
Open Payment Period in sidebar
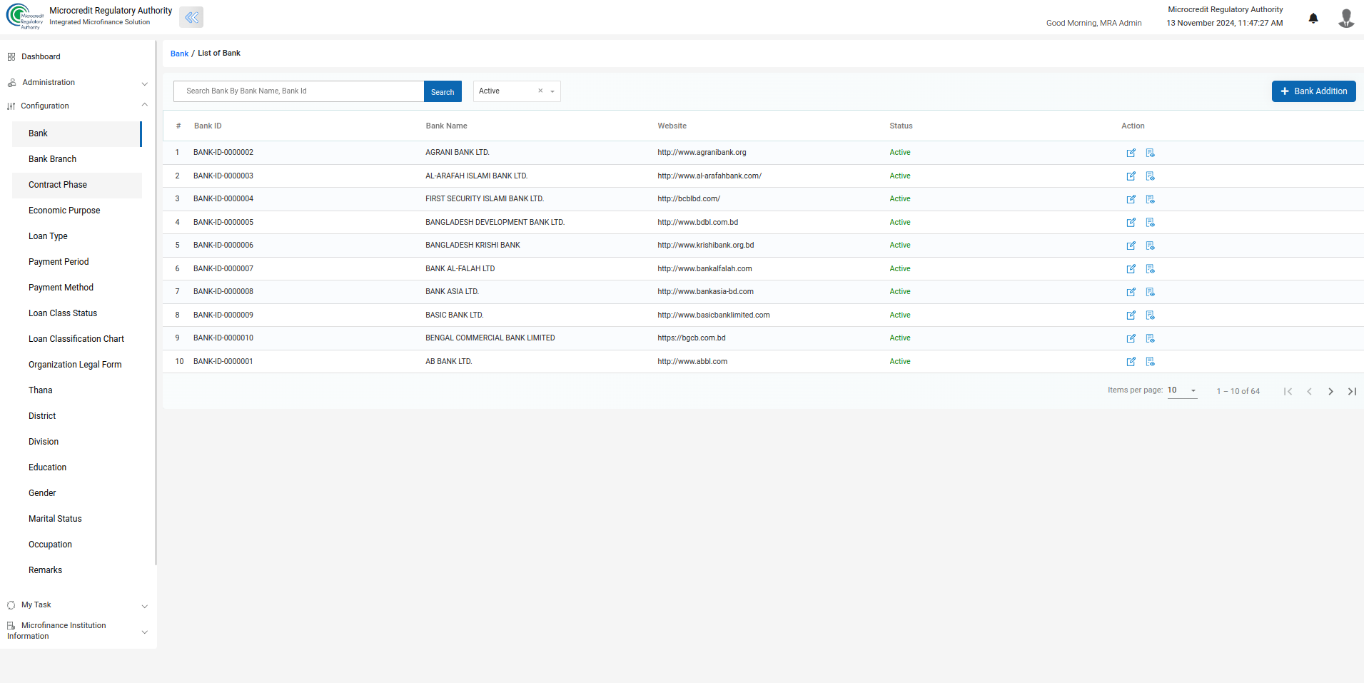pos(77,262)
